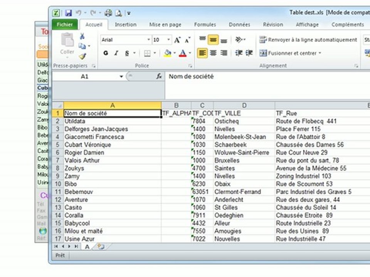370x277 pixels.
Task: Click the Coller paste button
Action: (67, 45)
